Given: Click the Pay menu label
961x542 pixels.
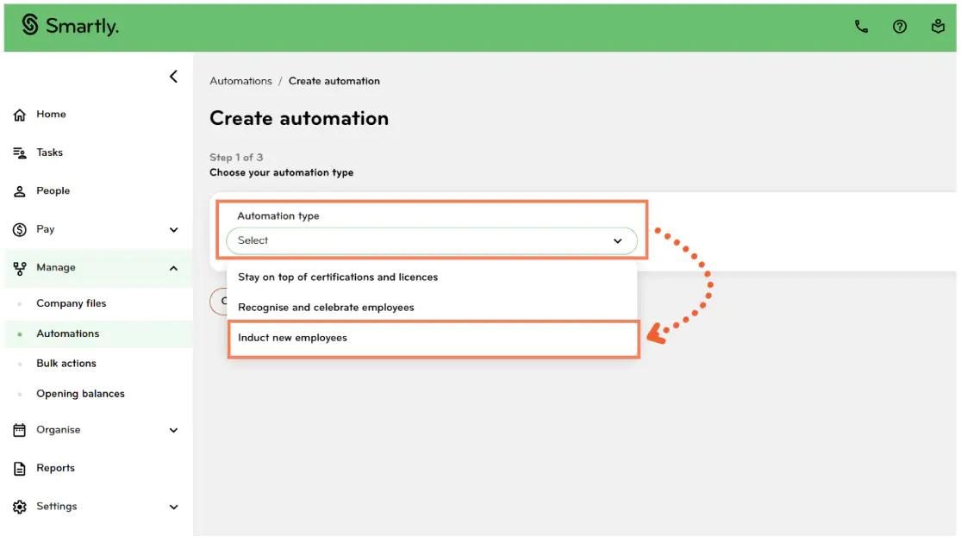Looking at the screenshot, I should 46,229.
